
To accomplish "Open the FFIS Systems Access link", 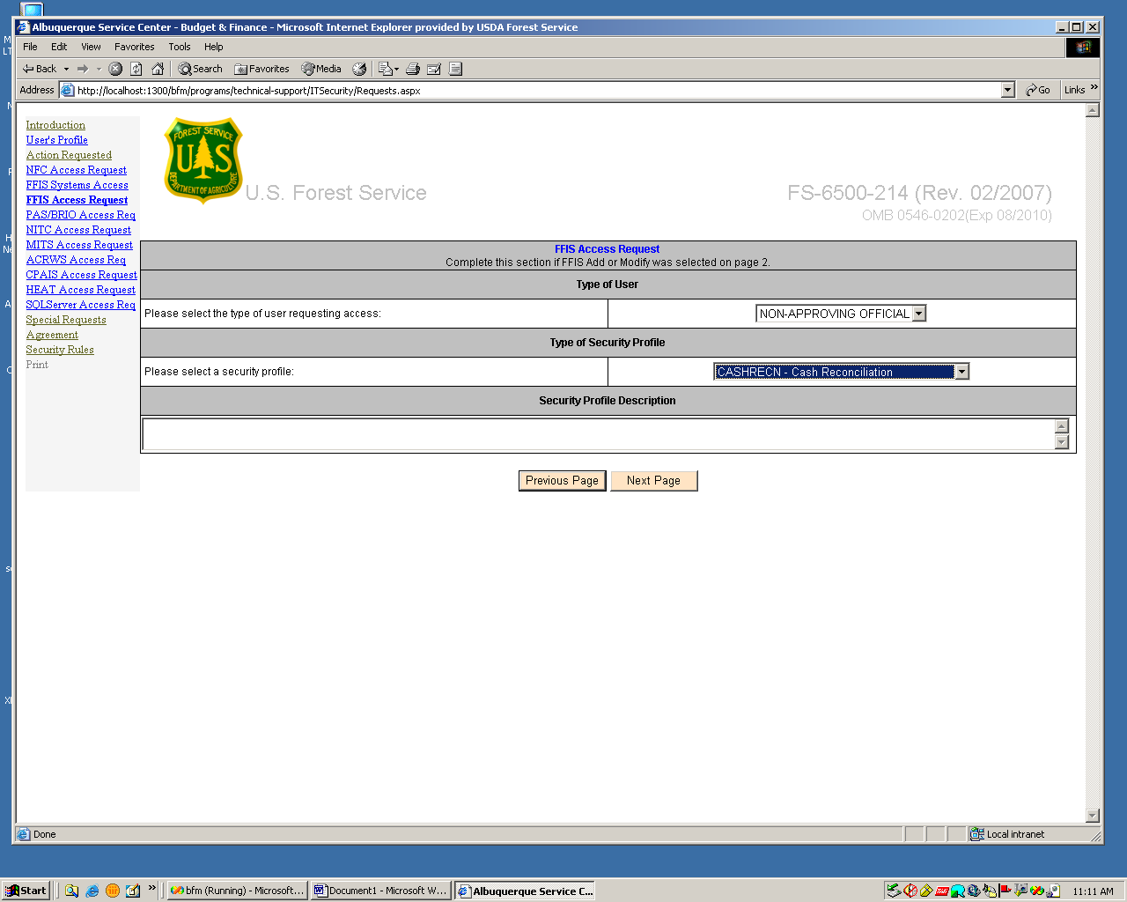I will pos(77,185).
